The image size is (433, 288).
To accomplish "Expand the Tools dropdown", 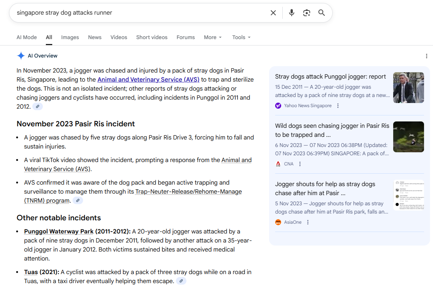I will (x=241, y=37).
